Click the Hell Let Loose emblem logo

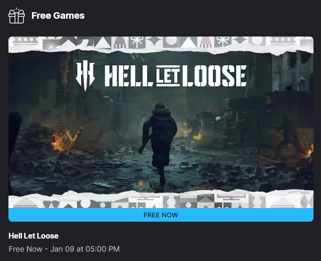click(85, 75)
